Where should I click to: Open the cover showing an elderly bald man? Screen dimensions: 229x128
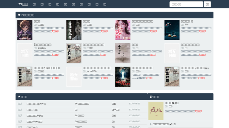pyautogui.click(x=74, y=30)
